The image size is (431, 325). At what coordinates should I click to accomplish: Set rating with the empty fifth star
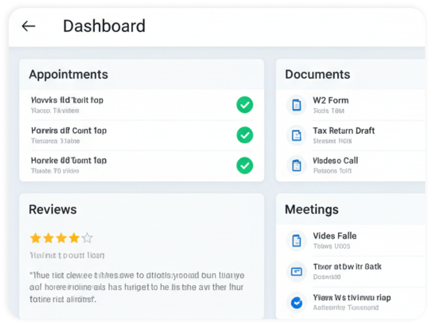pos(87,238)
